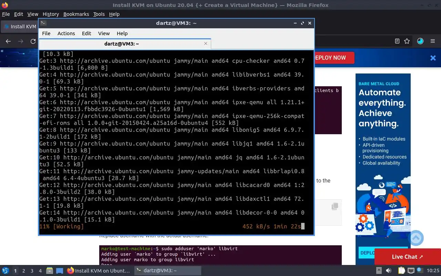Click the red DEPLOY NOW banner button
The image size is (441, 276).
(334, 58)
